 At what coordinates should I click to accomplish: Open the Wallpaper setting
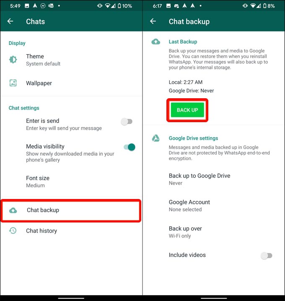pos(71,83)
